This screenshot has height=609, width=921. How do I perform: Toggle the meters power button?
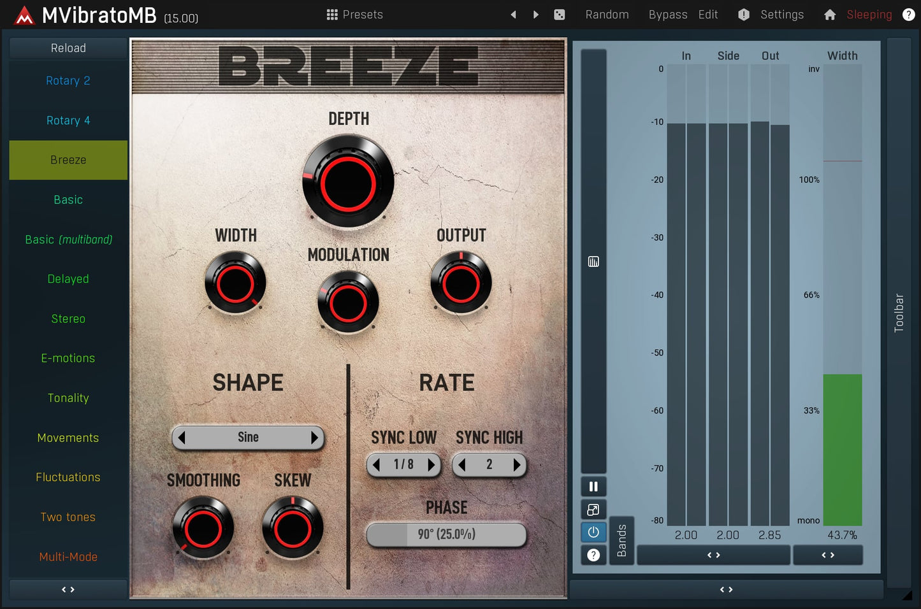(593, 532)
